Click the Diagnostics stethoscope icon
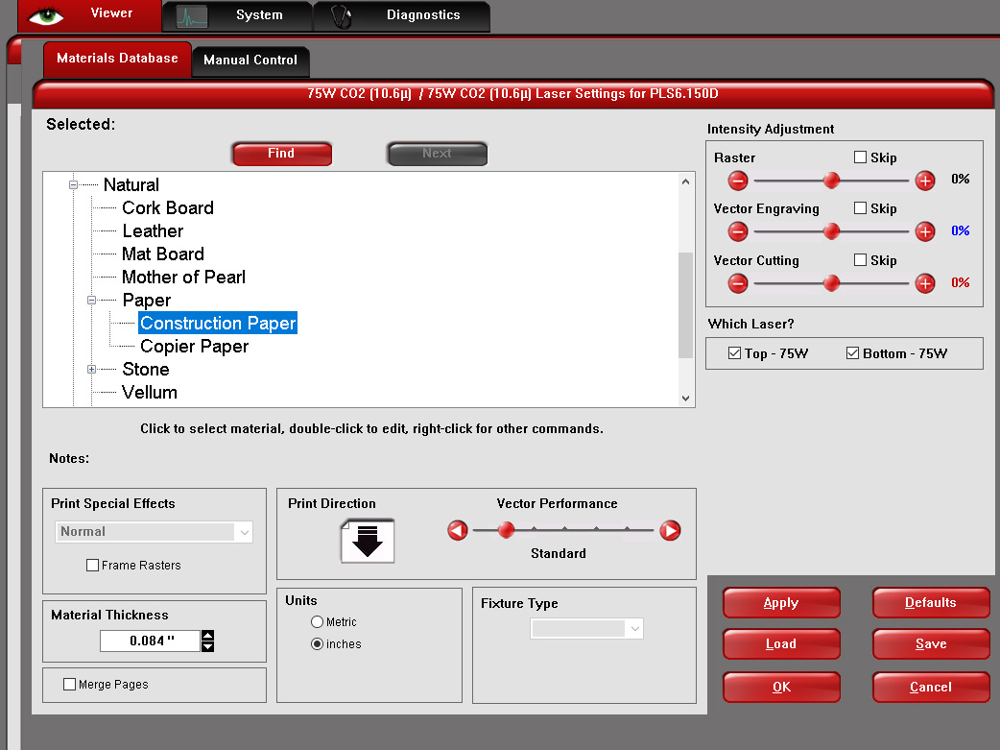1000x750 pixels. point(342,16)
